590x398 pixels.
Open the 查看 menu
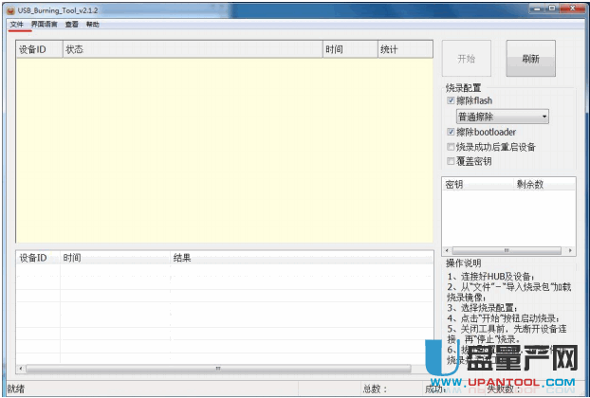click(x=72, y=25)
